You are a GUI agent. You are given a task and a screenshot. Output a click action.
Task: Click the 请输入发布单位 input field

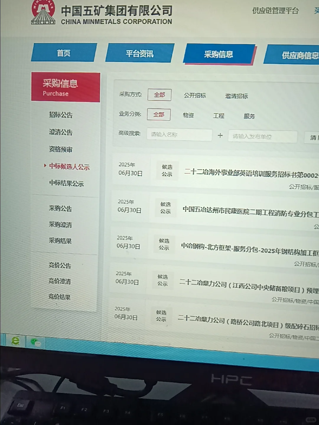point(262,136)
